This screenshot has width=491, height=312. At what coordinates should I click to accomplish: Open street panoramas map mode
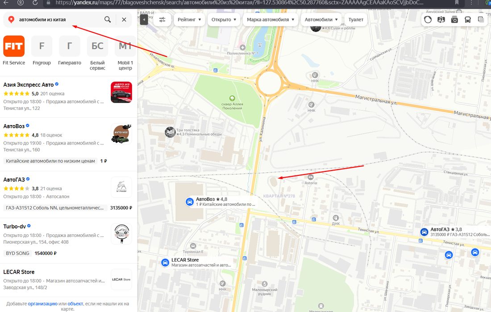[441, 20]
